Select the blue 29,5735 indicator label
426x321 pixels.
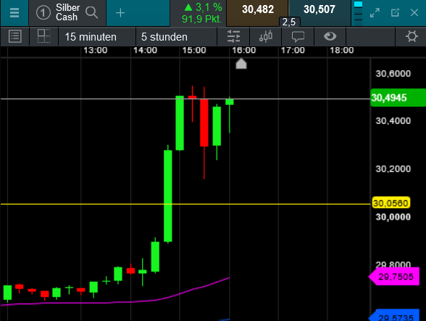click(394, 316)
